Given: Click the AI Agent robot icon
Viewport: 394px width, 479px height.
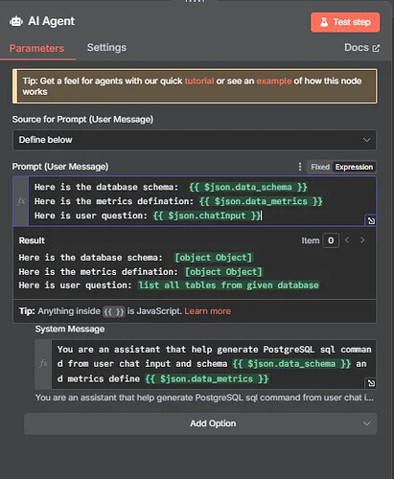Looking at the screenshot, I should [x=16, y=21].
